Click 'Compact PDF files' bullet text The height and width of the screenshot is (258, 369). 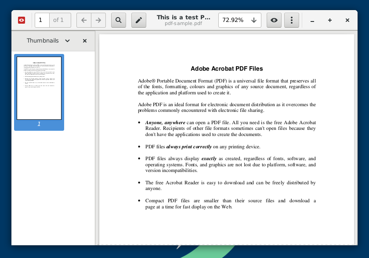pos(230,204)
